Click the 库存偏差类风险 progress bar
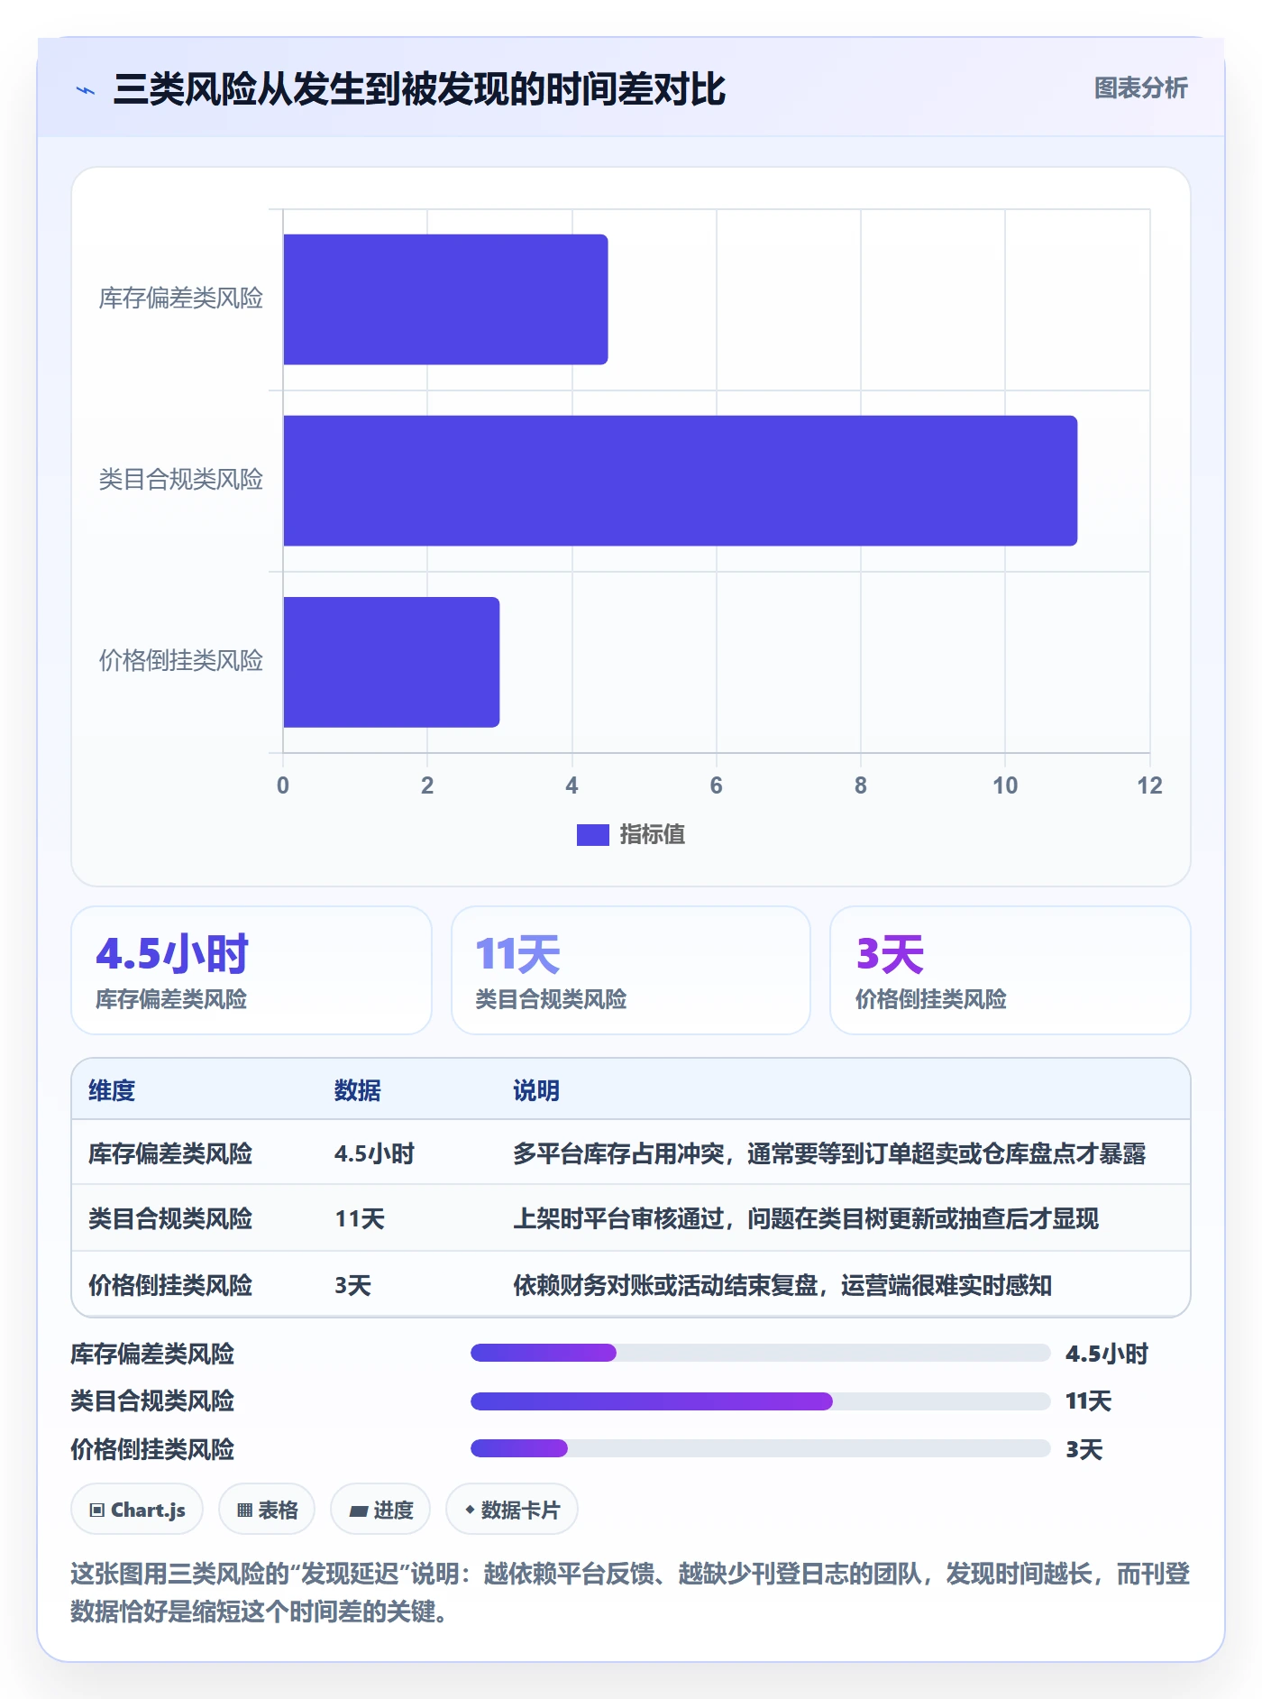The width and height of the screenshot is (1262, 1699). point(760,1353)
